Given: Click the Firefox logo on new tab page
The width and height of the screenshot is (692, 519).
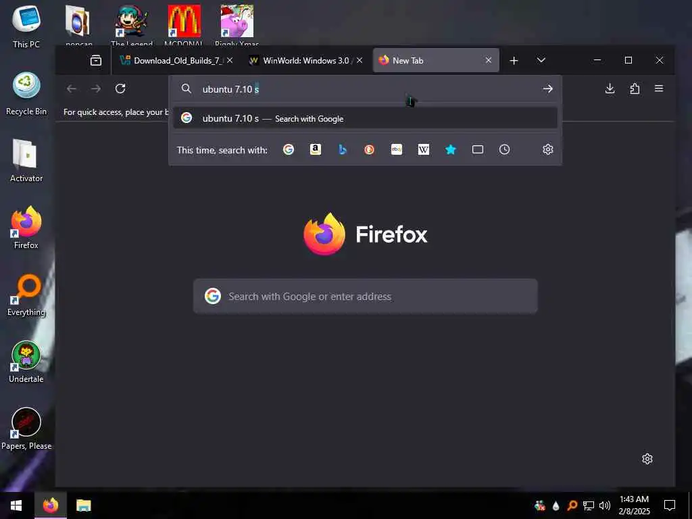Looking at the screenshot, I should (x=365, y=234).
